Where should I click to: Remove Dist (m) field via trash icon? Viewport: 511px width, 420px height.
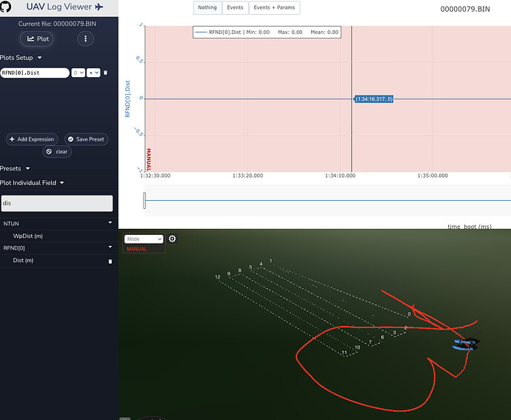tap(110, 261)
